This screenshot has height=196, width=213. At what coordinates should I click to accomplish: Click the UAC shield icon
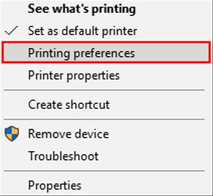point(12,134)
